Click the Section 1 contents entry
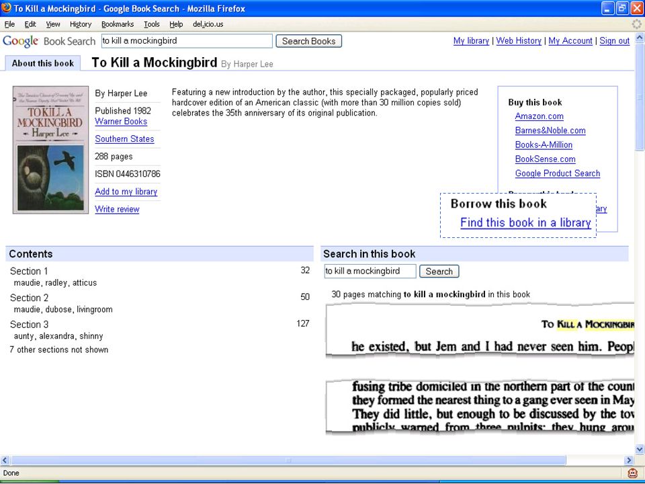This screenshot has width=645, height=484. [29, 271]
